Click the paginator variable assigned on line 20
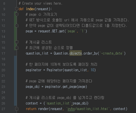The width and height of the screenshot is (136, 113). click(34, 70)
